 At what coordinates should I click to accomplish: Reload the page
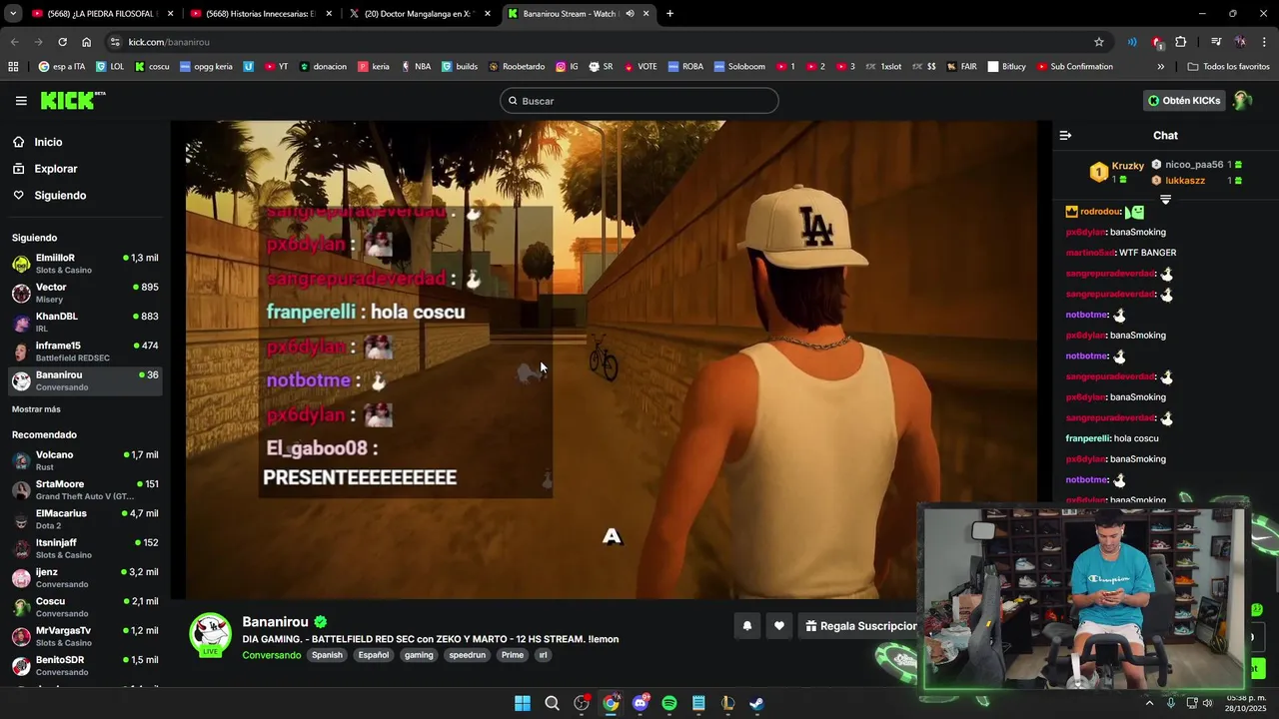click(x=62, y=42)
